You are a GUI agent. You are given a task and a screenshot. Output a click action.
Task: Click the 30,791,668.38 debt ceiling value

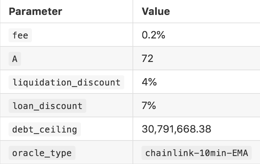[x=176, y=129]
